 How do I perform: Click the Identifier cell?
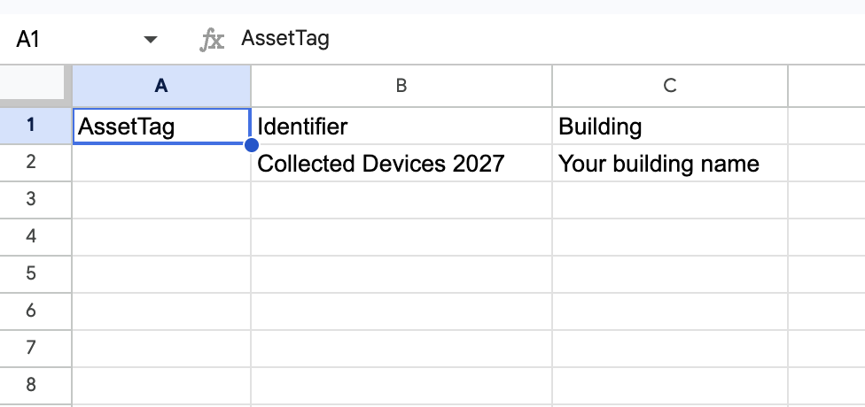[x=401, y=127]
